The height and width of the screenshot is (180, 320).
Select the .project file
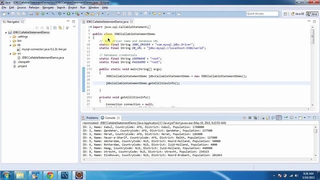click(x=22, y=66)
